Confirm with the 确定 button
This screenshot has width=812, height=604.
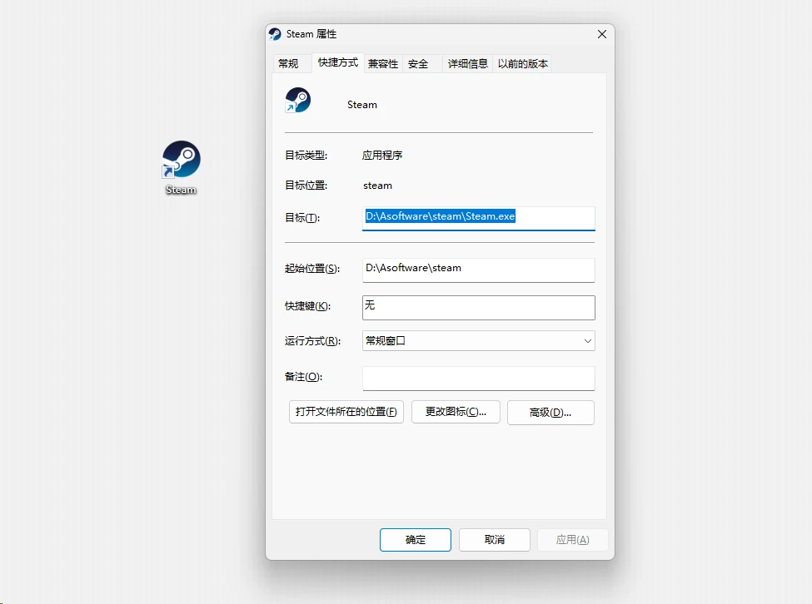pos(416,540)
